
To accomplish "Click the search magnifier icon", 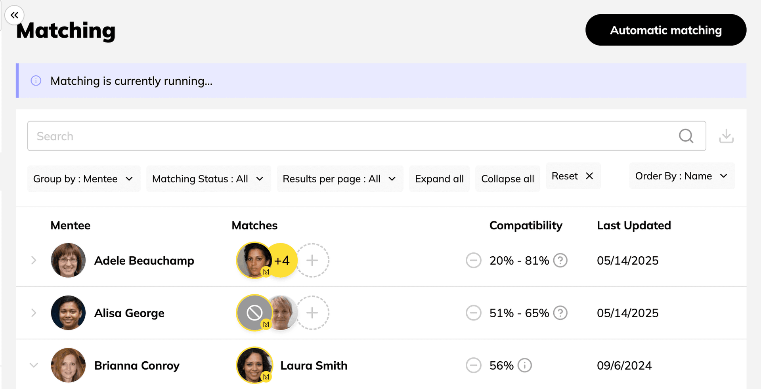I will (x=686, y=136).
